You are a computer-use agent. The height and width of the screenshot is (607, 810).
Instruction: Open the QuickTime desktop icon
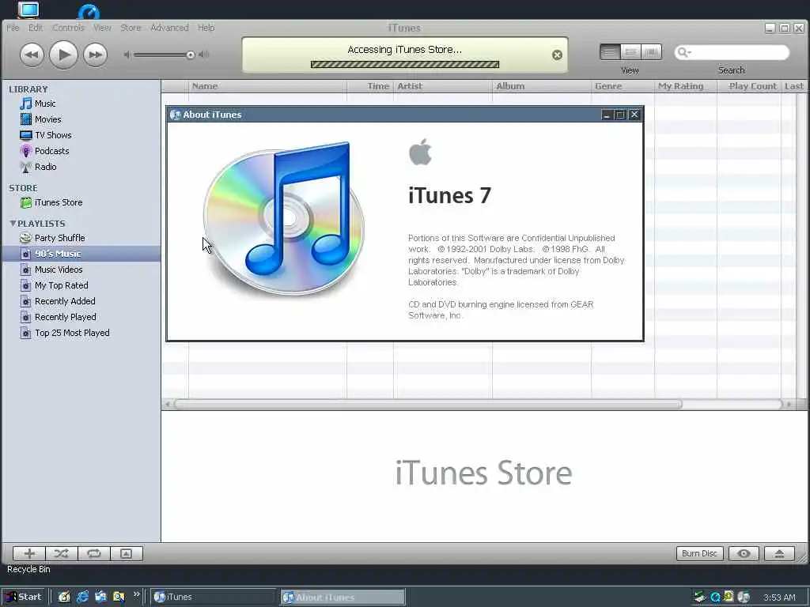(x=89, y=11)
